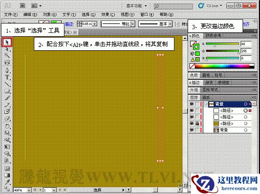Screen dimensions: 260x194
Task: Select the Selection (black arrow) tool
Action: [7, 42]
